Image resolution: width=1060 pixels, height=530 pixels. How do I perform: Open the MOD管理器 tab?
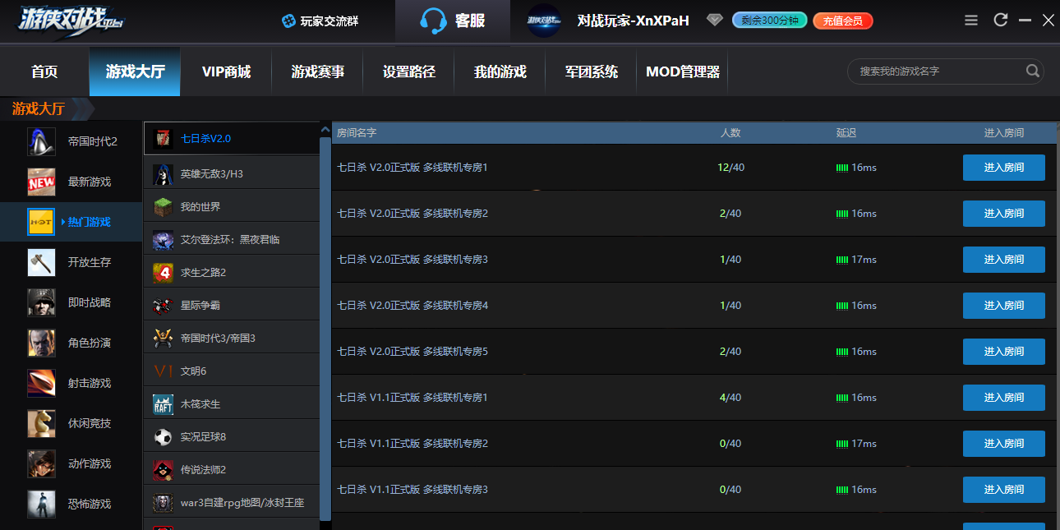pyautogui.click(x=683, y=71)
